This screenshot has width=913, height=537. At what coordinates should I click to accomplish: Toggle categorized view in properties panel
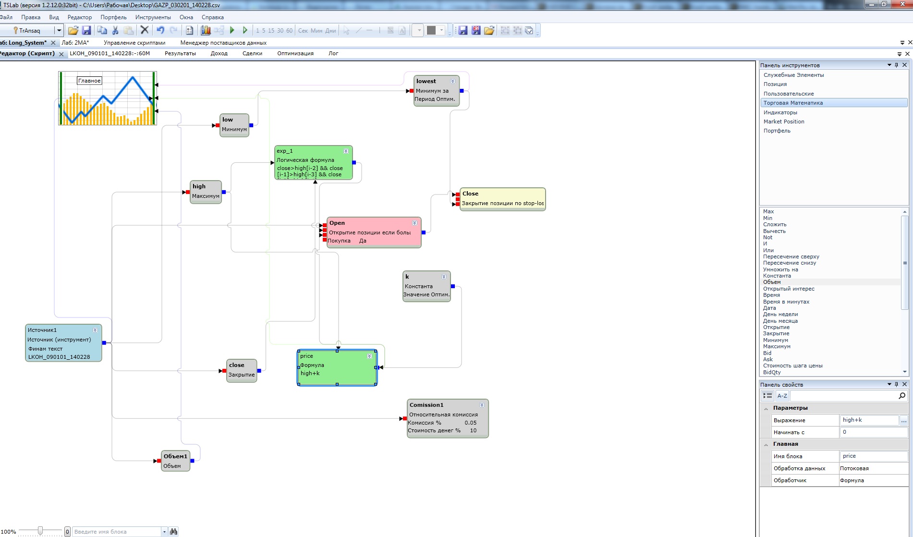(x=767, y=396)
